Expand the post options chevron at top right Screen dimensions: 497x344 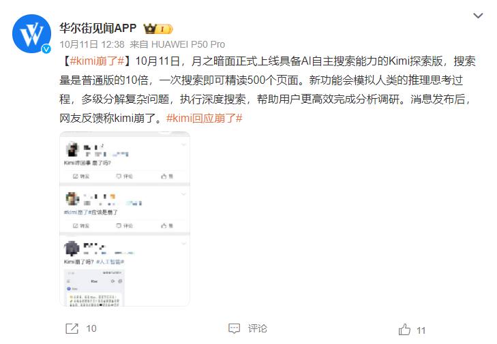pyautogui.click(x=478, y=16)
